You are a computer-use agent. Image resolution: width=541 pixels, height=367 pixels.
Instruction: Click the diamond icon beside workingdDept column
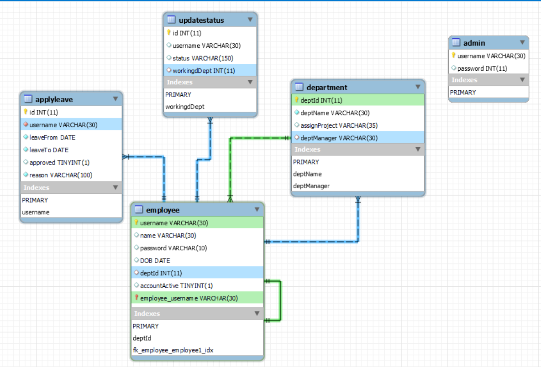(x=168, y=70)
